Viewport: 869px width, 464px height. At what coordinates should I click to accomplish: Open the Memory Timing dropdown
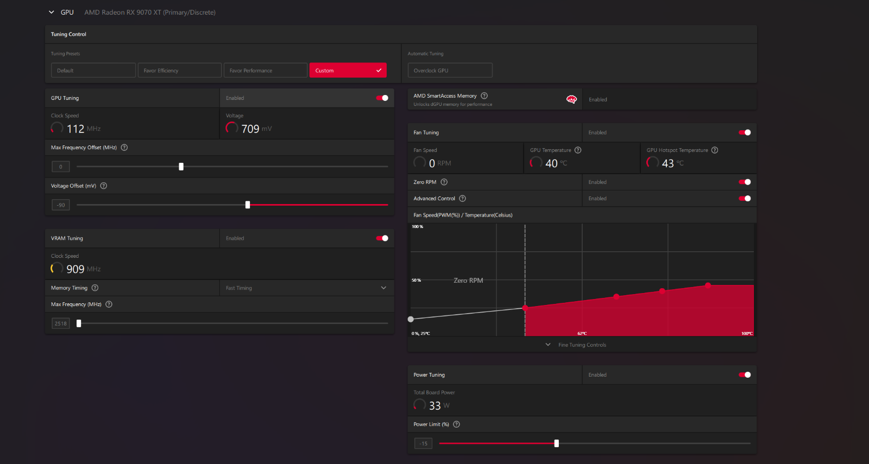(306, 288)
